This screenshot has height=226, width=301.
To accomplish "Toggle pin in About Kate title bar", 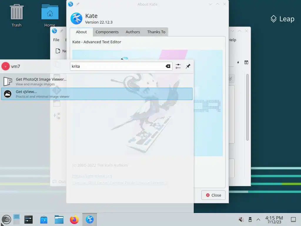I will tap(78, 4).
